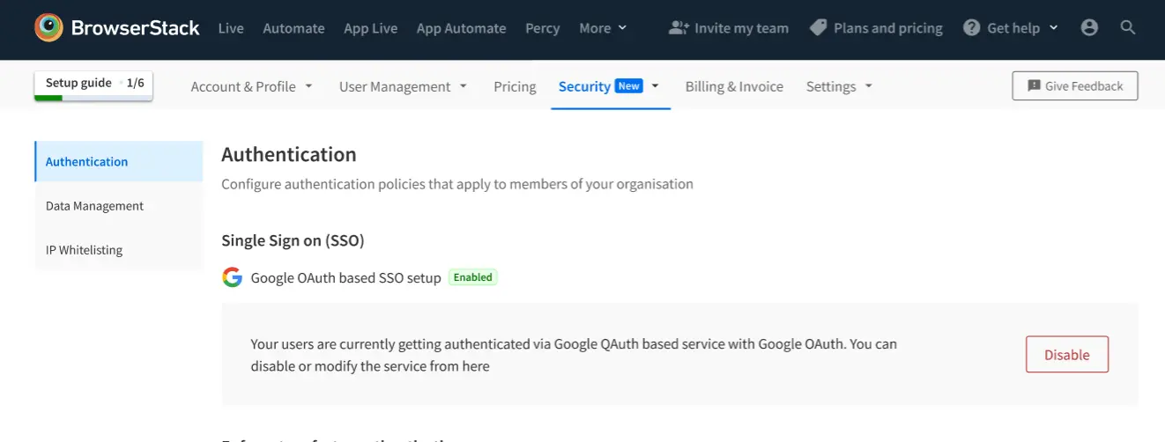Open the Account & Profile dropdown
This screenshot has width=1165, height=442.
pos(251,86)
